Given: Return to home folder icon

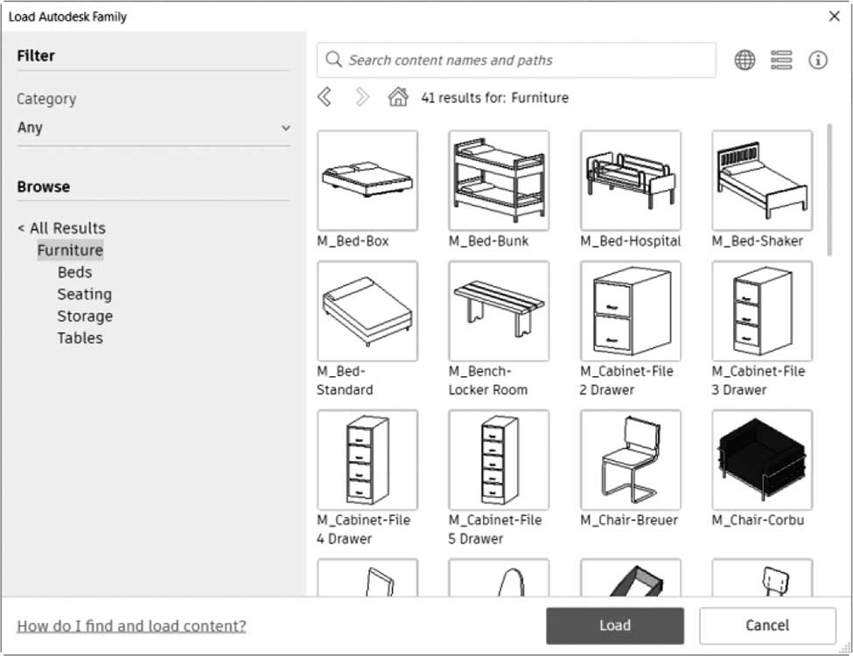Looking at the screenshot, I should coord(398,97).
